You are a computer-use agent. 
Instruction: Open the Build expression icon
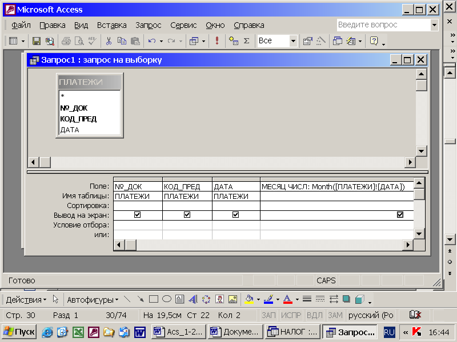[x=321, y=41]
